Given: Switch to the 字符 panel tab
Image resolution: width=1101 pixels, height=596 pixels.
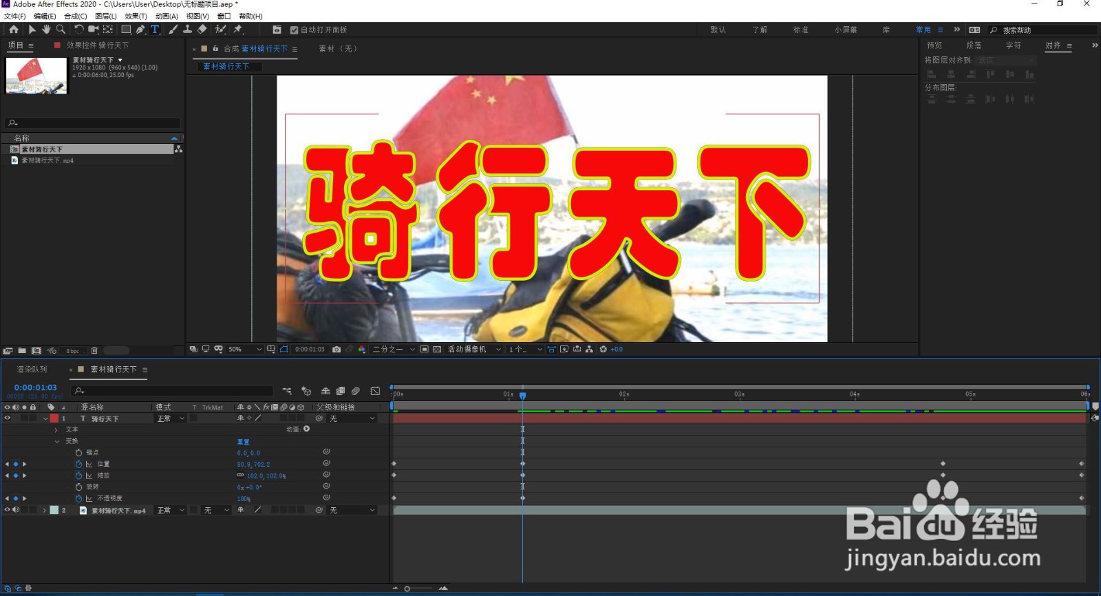Looking at the screenshot, I should [1014, 45].
